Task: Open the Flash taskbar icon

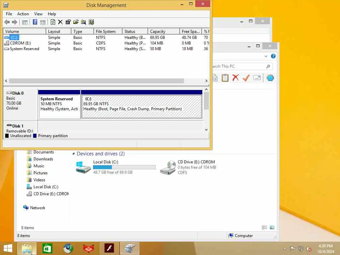Action: pyautogui.click(x=109, y=248)
